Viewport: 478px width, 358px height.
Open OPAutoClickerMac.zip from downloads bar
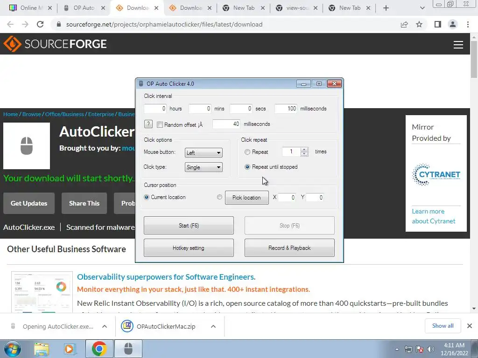166,326
